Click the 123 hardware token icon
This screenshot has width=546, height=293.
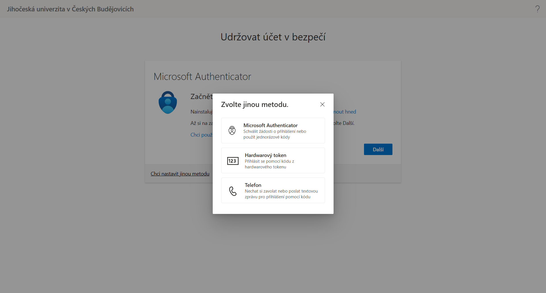[x=233, y=161]
